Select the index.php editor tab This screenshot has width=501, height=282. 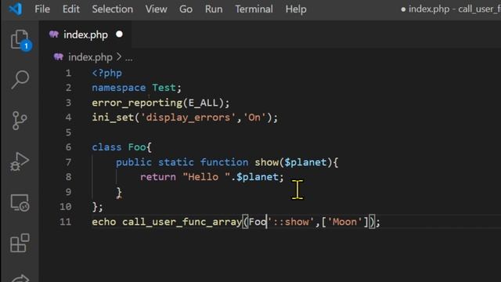pos(85,34)
